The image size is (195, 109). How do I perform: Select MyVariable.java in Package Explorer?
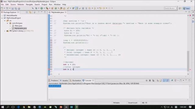click(21, 28)
